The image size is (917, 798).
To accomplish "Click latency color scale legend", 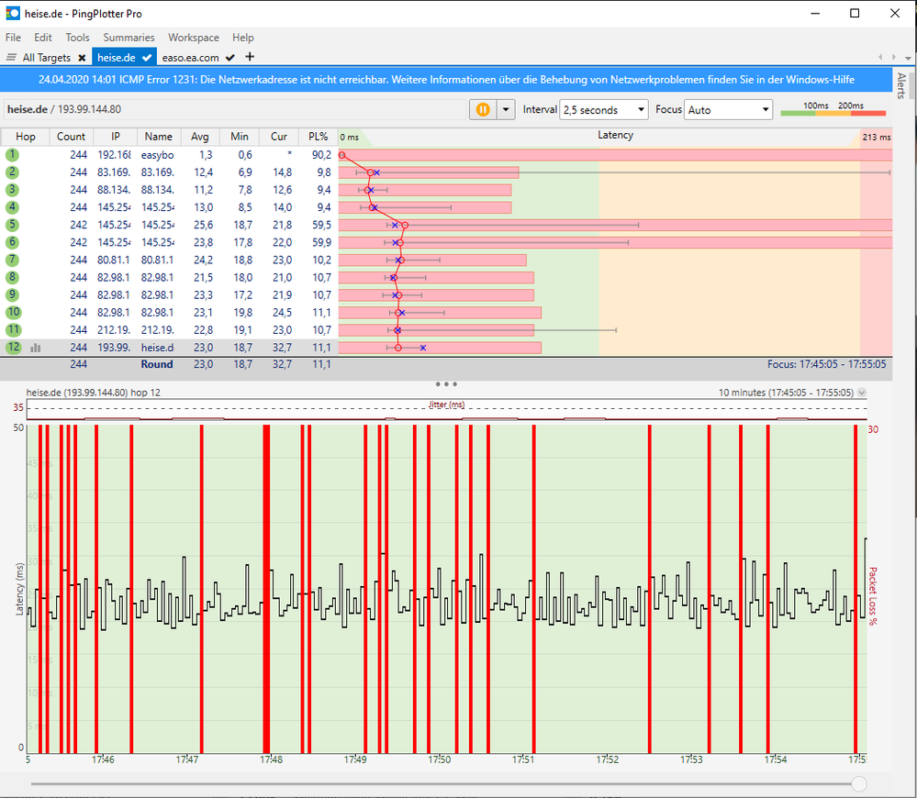I will coord(833,113).
